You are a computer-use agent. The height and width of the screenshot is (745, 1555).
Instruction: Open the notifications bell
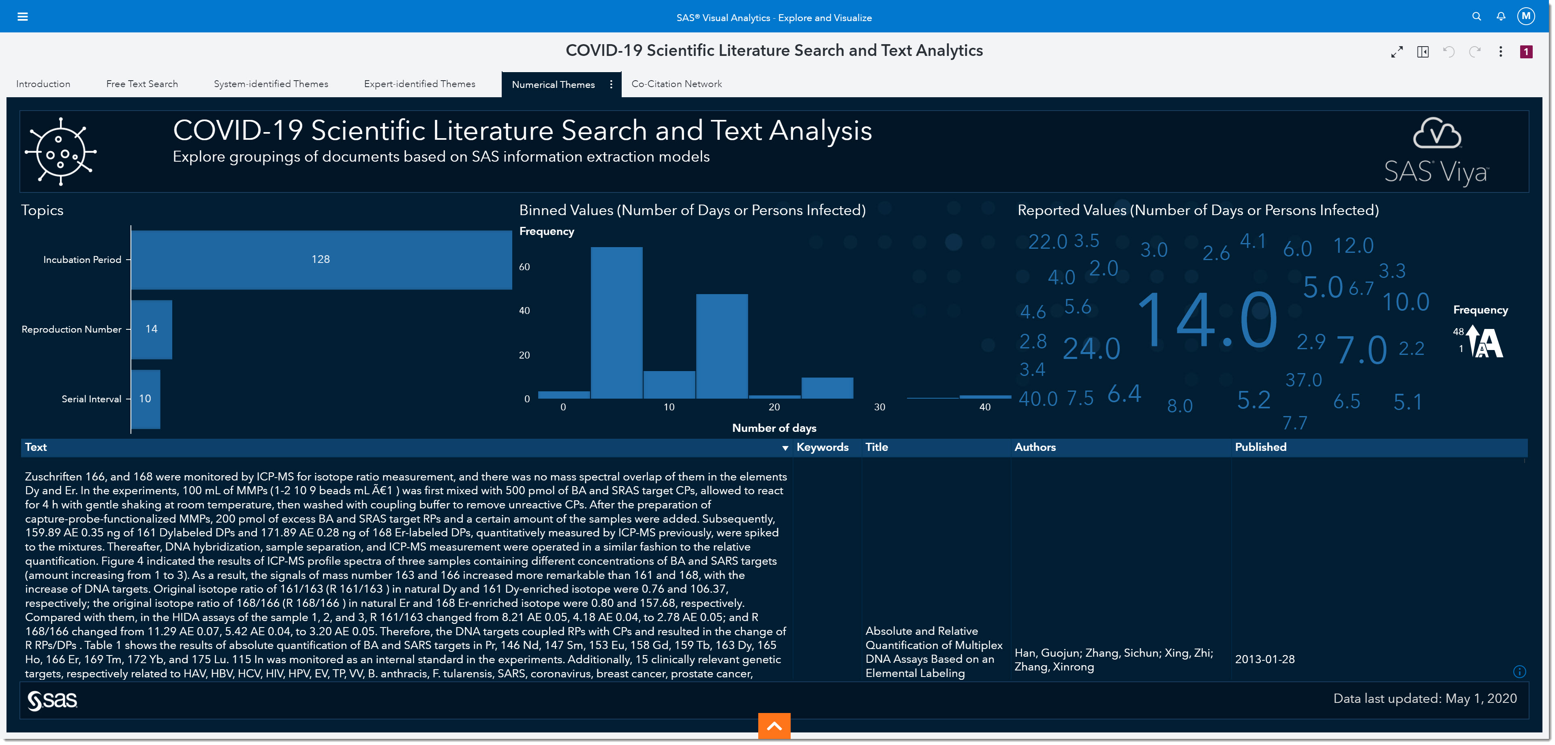tap(1501, 16)
